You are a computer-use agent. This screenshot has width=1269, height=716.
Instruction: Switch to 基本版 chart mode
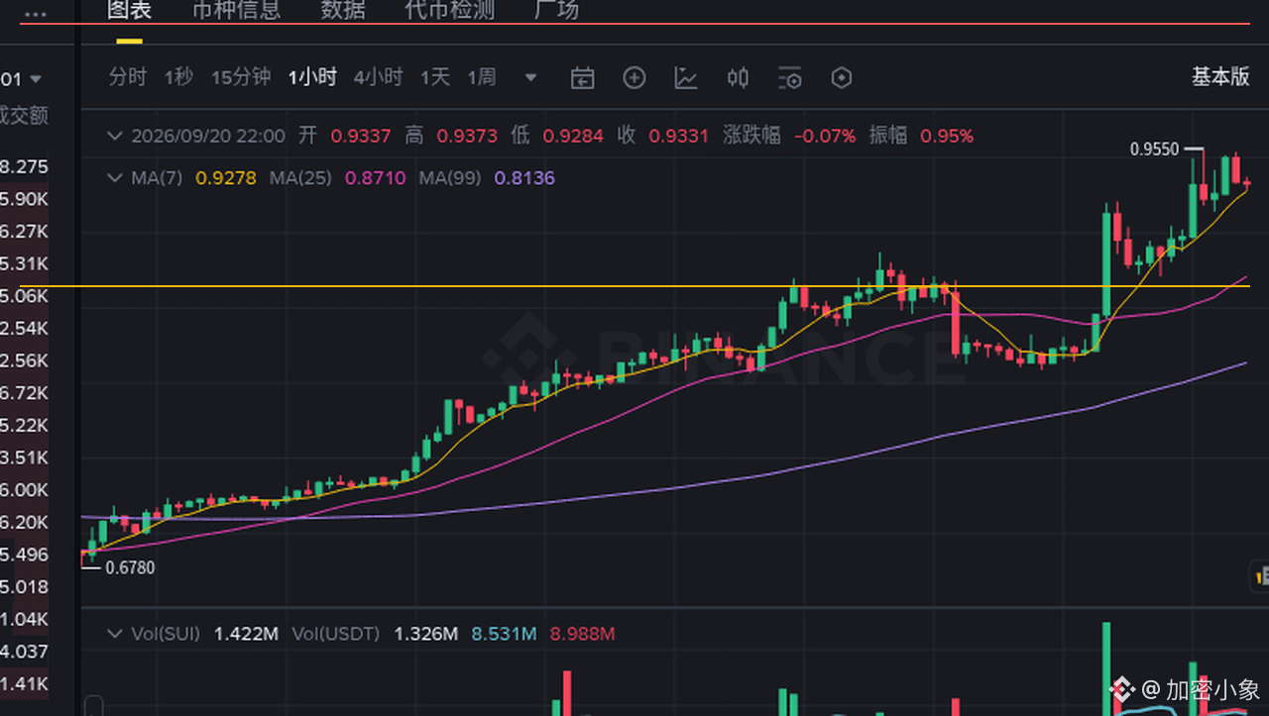click(1220, 77)
